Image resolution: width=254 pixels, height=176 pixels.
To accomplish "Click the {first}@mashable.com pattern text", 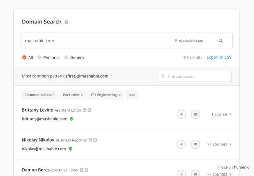I will pos(87,76).
